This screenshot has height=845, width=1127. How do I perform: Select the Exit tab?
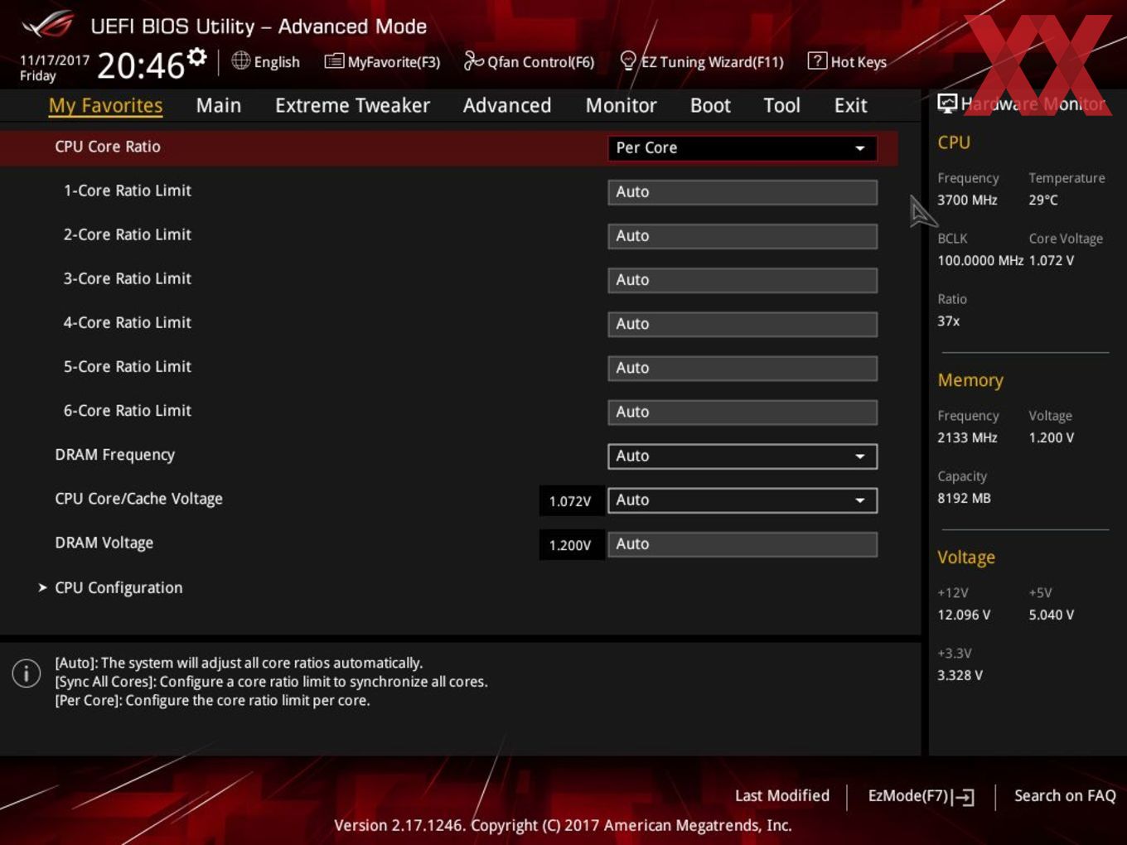[x=850, y=105]
